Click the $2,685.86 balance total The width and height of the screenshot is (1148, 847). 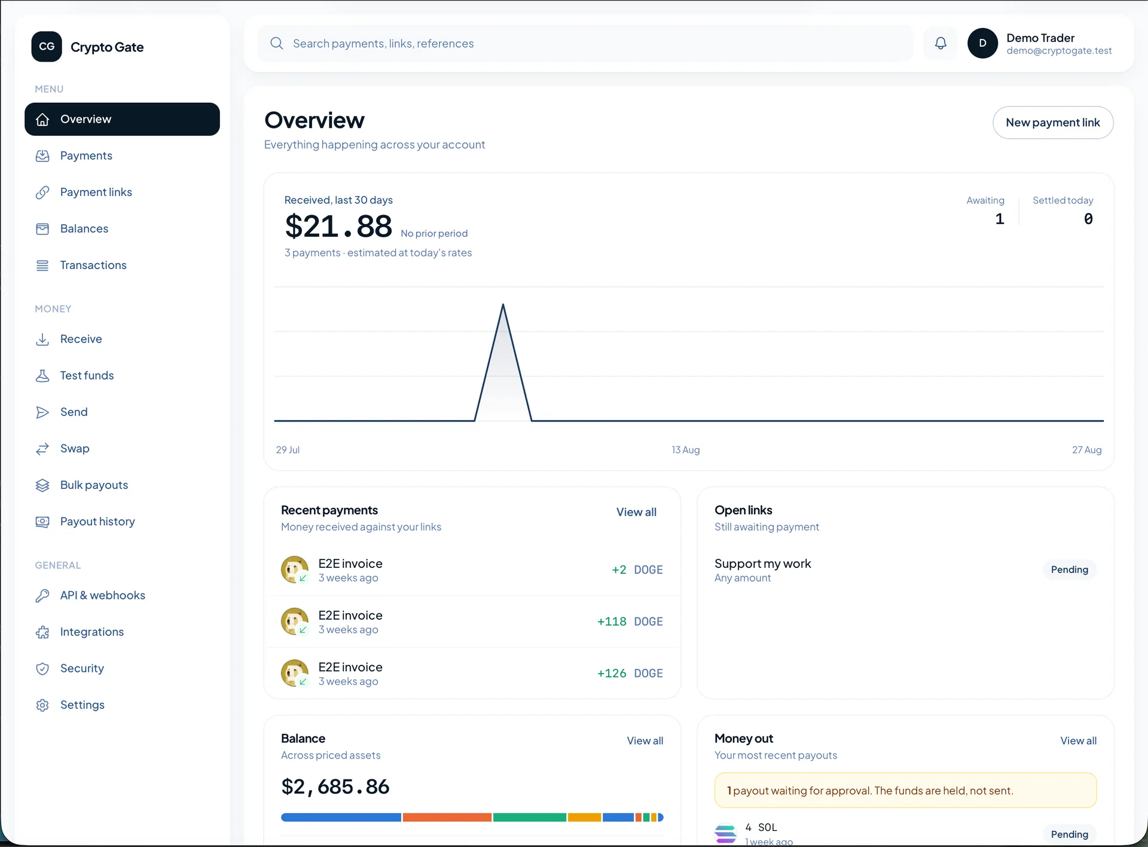pyautogui.click(x=335, y=787)
